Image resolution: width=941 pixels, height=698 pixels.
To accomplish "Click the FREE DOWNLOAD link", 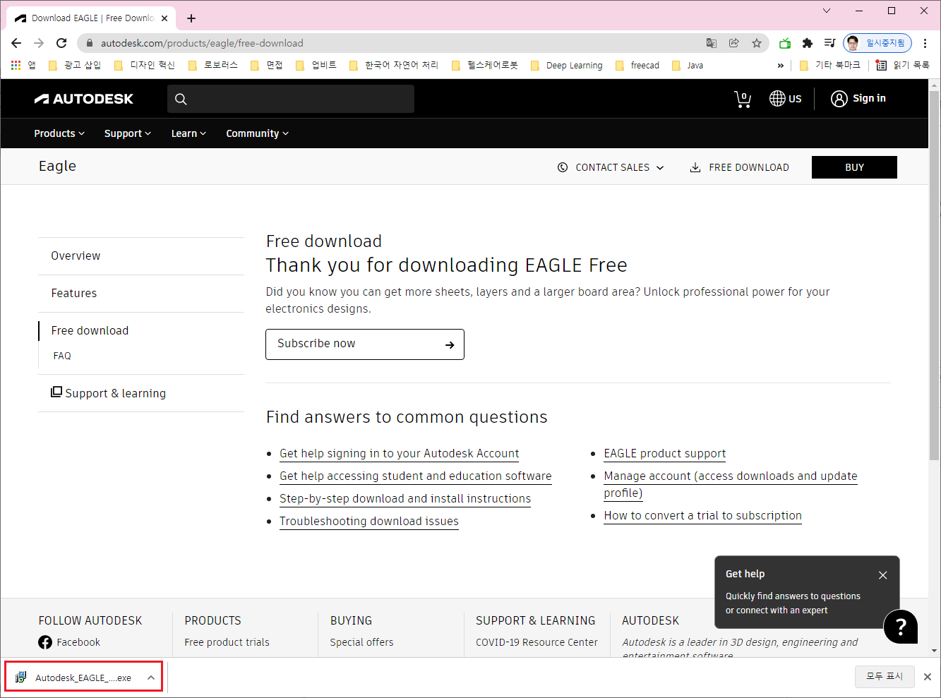I will [x=739, y=167].
